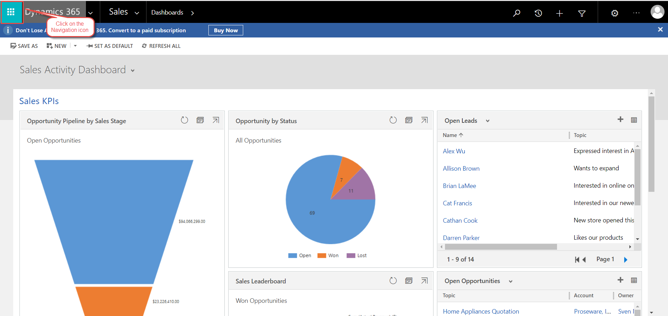Image resolution: width=668 pixels, height=316 pixels.
Task: Click the search icon in the top bar
Action: click(x=517, y=12)
